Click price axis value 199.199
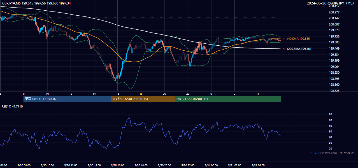 pos(334,60)
